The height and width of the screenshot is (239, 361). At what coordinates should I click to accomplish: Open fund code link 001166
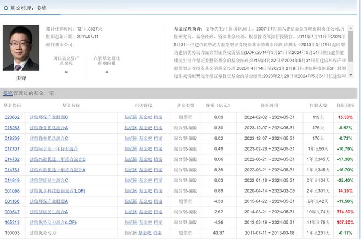tap(12, 201)
